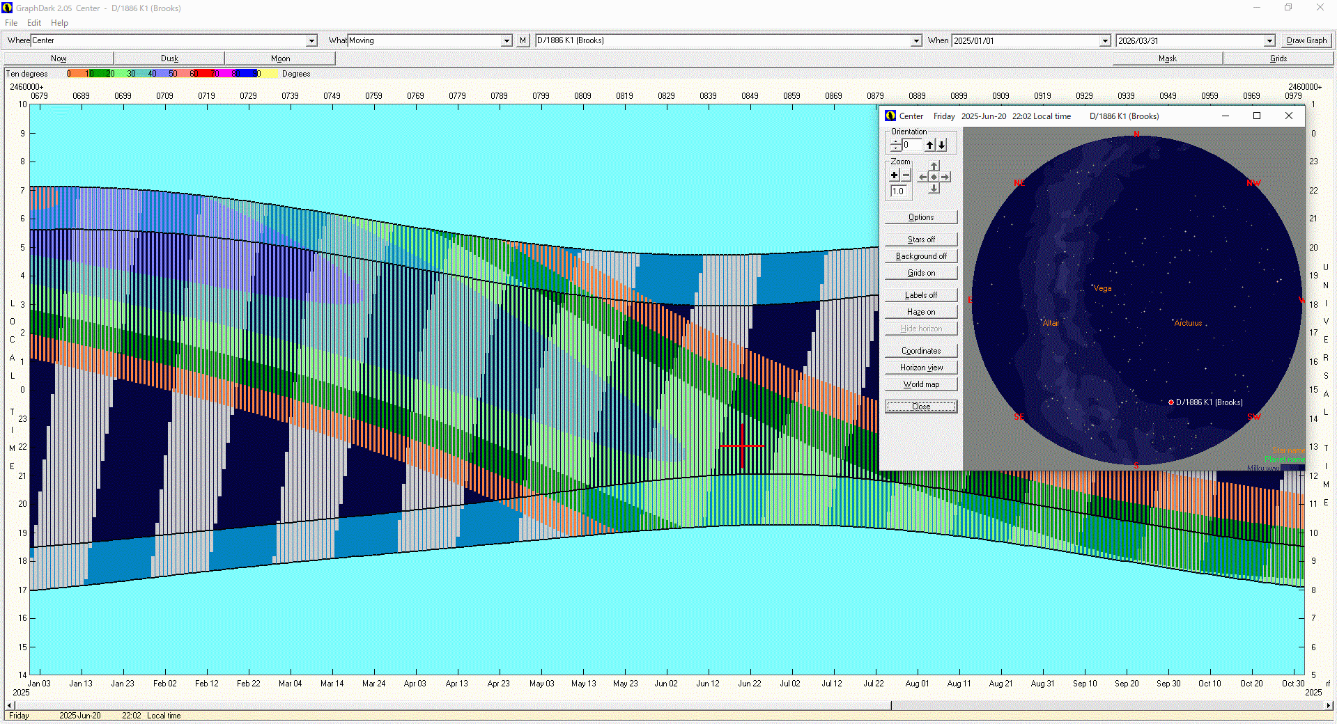Image resolution: width=1337 pixels, height=724 pixels.
Task: Toggle Background off in the sky map
Action: point(921,255)
